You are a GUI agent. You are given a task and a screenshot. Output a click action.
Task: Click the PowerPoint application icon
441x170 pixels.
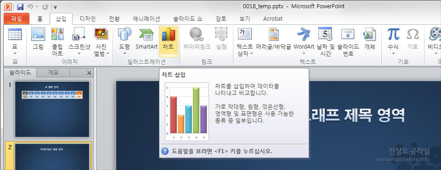(8, 6)
